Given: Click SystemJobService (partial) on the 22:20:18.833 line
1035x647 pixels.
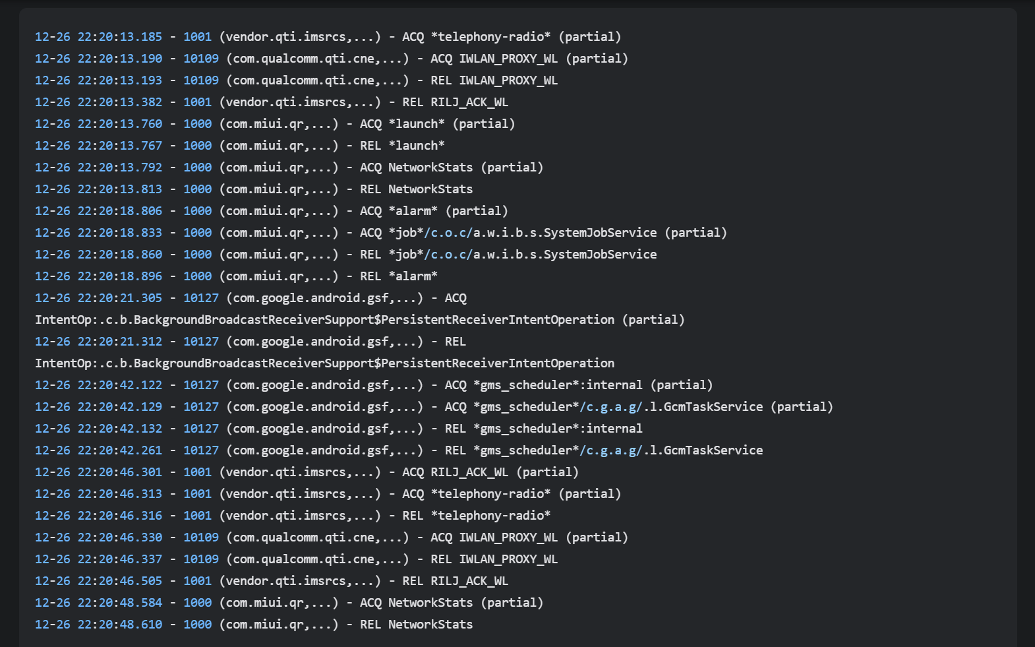Looking at the screenshot, I should (x=636, y=233).
